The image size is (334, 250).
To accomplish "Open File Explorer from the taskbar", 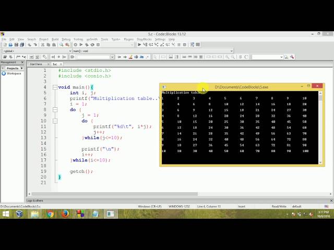I will pyautogui.click(x=35, y=214).
